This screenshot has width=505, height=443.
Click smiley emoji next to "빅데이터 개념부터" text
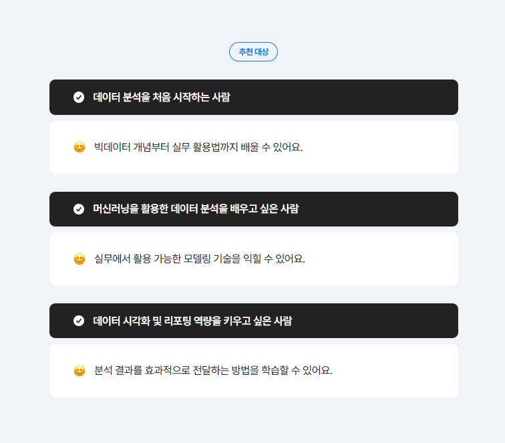click(79, 147)
